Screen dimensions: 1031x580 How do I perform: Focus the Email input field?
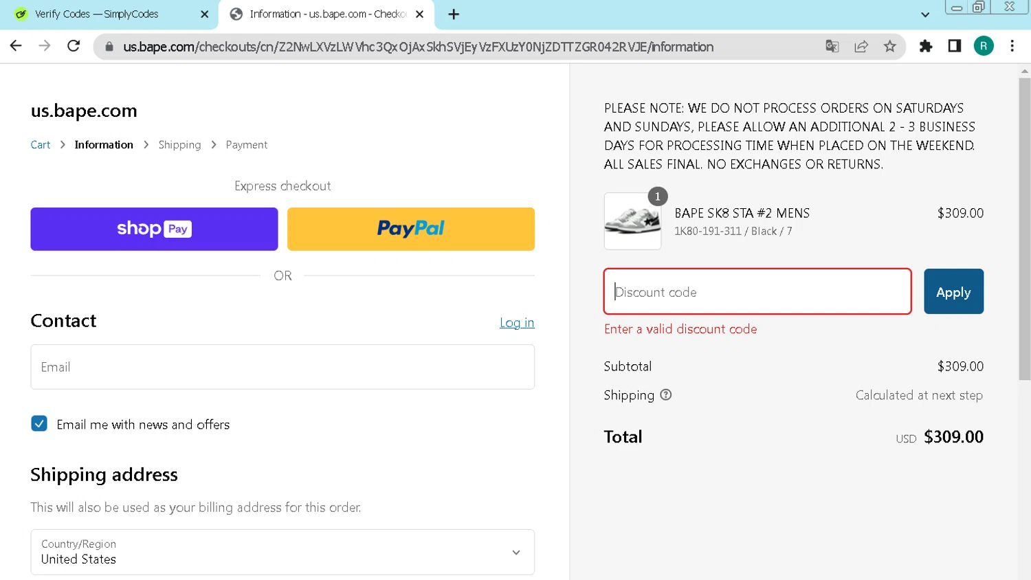pyautogui.click(x=282, y=367)
